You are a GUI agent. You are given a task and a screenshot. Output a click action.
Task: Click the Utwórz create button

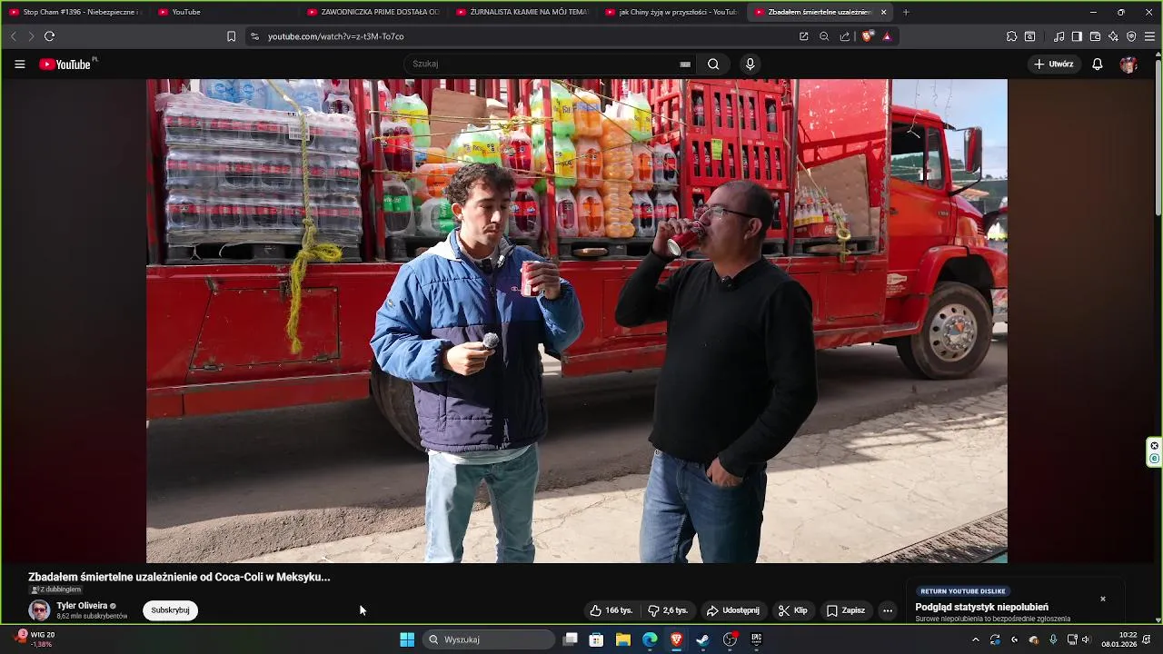click(x=1054, y=64)
